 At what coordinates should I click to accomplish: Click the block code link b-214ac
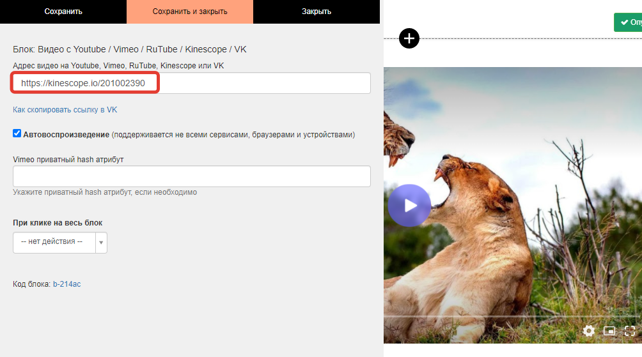[x=67, y=284]
